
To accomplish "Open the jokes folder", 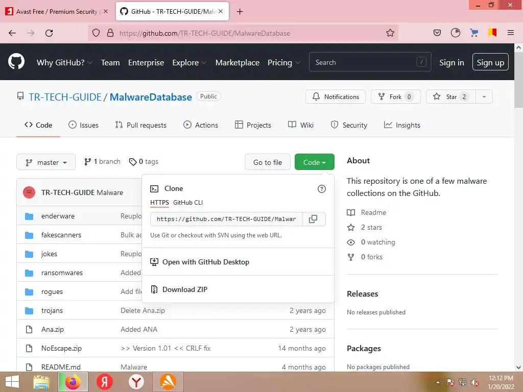I will click(x=49, y=254).
